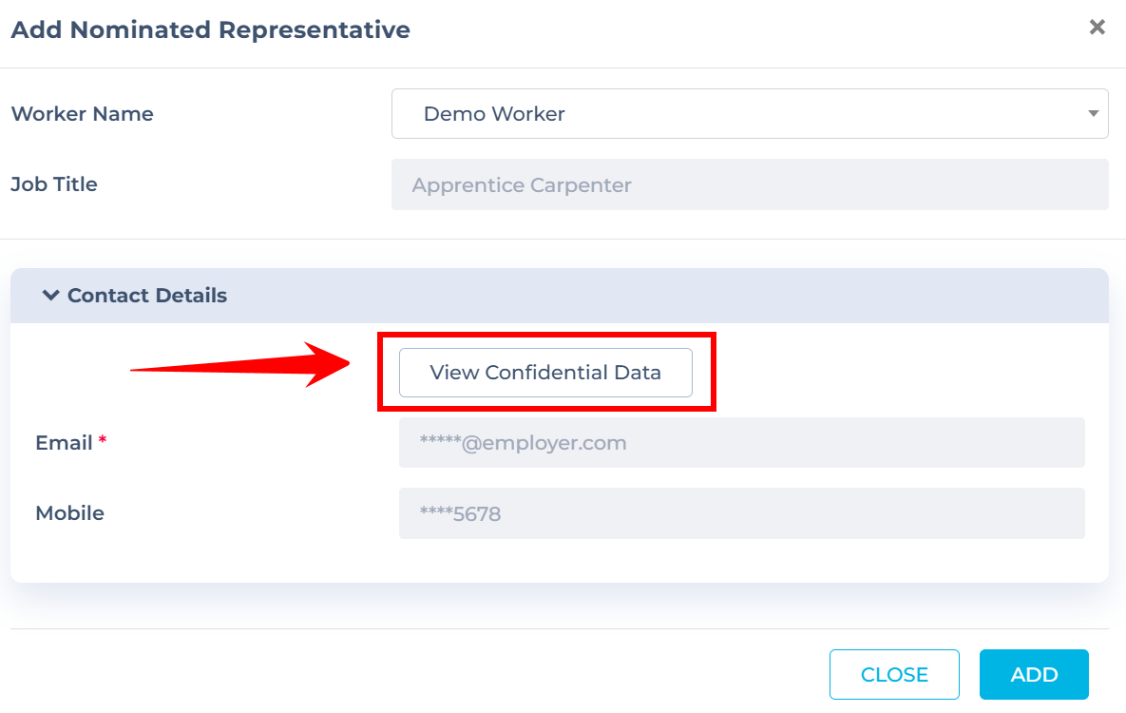Click the Add Nominated Representative dialog title

[x=210, y=29]
